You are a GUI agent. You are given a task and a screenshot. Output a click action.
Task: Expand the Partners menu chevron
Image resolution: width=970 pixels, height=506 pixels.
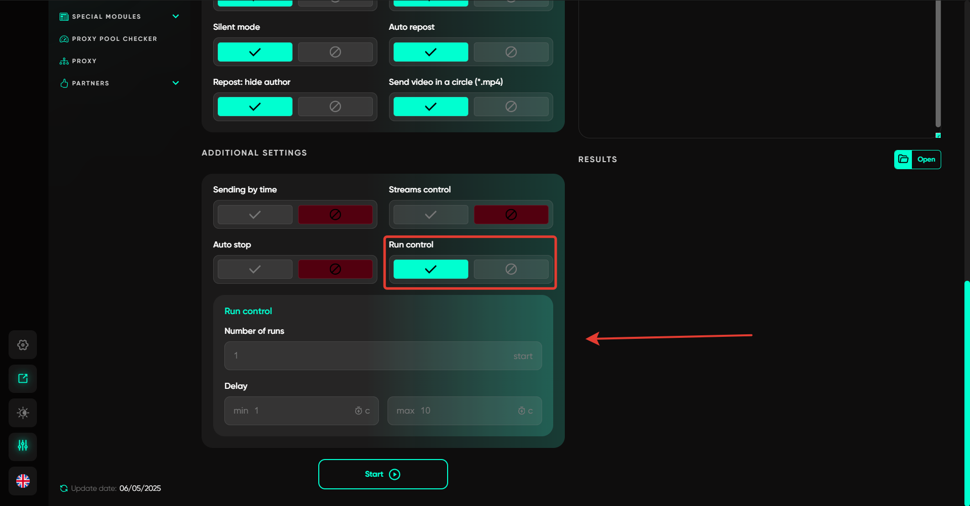pyautogui.click(x=176, y=83)
